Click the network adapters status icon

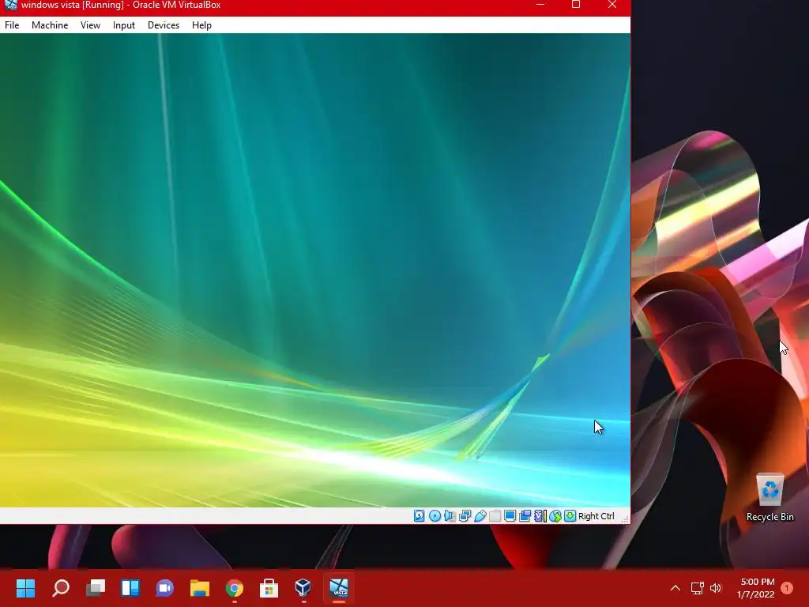[465, 515]
